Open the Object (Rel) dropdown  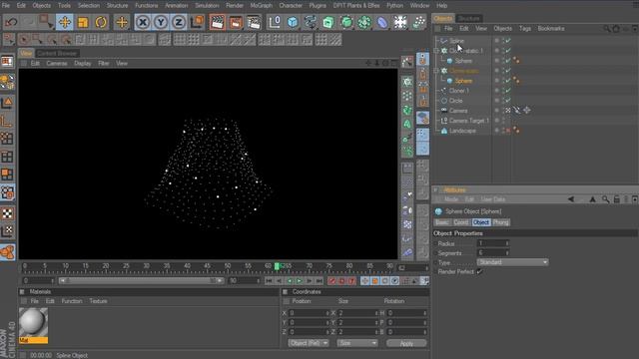pyautogui.click(x=309, y=343)
